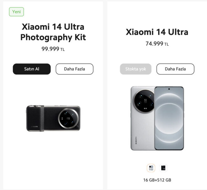Click the Satın Al button
This screenshot has width=207, height=190.
[x=32, y=69]
